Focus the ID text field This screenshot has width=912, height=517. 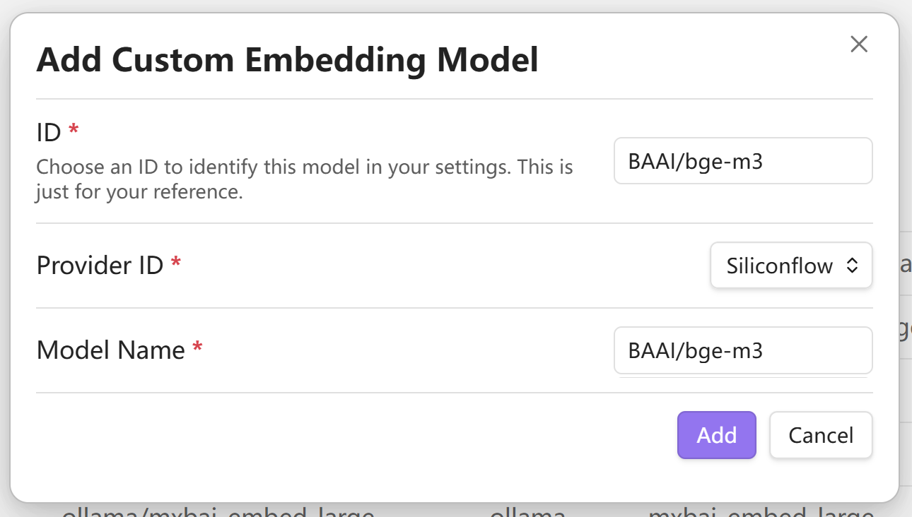742,161
